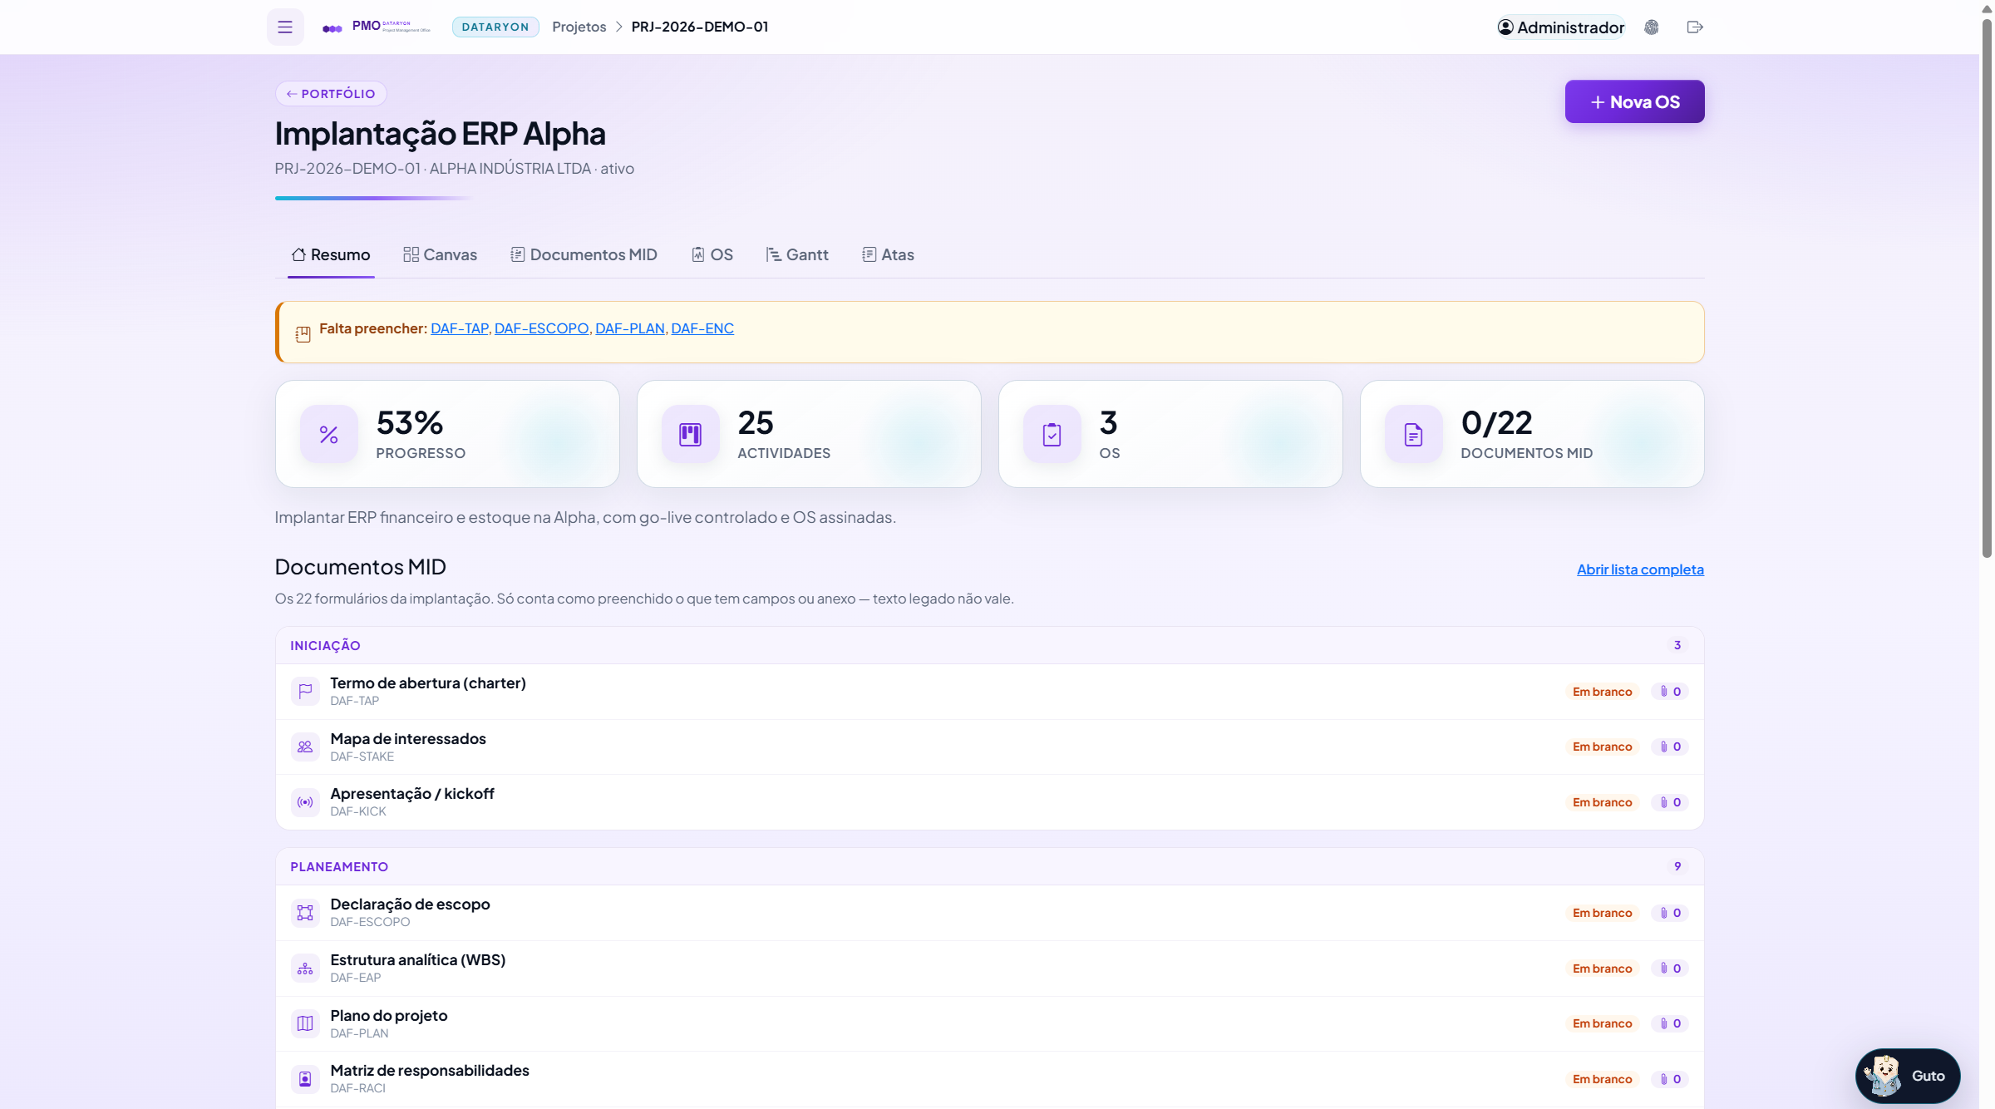This screenshot has height=1109, width=1995.
Task: Go back to Portfólio
Action: (331, 93)
